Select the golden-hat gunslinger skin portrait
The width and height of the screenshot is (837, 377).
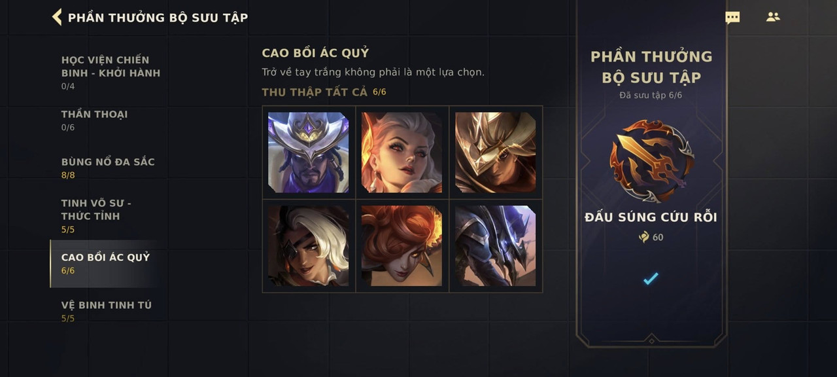pyautogui.click(x=496, y=153)
